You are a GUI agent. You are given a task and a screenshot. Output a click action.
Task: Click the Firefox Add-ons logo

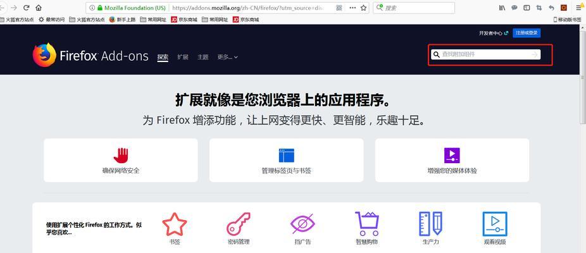coord(90,55)
